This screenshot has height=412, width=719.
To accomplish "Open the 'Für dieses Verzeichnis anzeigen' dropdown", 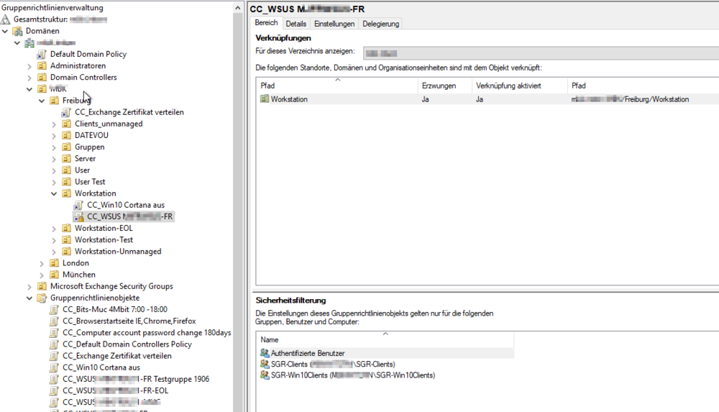I will point(539,52).
